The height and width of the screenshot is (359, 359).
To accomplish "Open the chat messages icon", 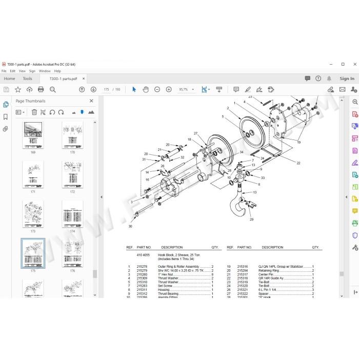I will pos(308,78).
